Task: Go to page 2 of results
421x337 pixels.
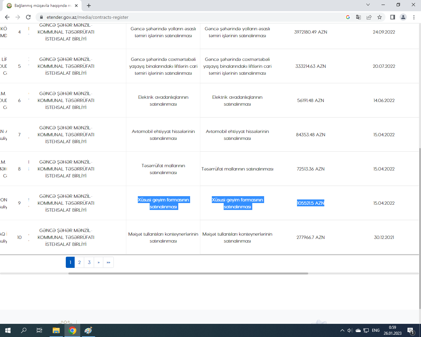Action: (x=79, y=262)
